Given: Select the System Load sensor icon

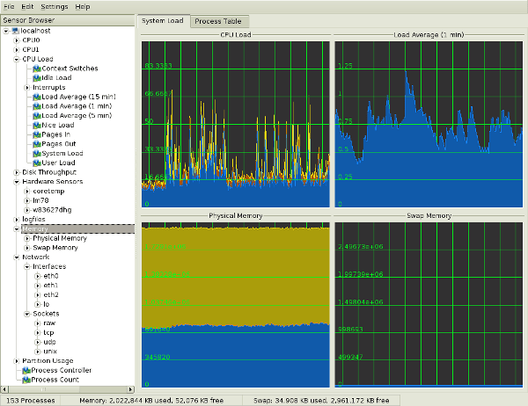Looking at the screenshot, I should (37, 154).
